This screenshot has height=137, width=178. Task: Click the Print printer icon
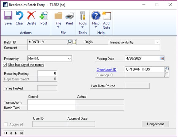coord(69,16)
